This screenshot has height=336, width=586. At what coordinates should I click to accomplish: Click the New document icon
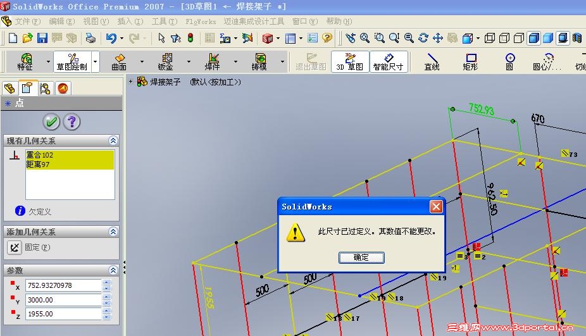(13, 38)
